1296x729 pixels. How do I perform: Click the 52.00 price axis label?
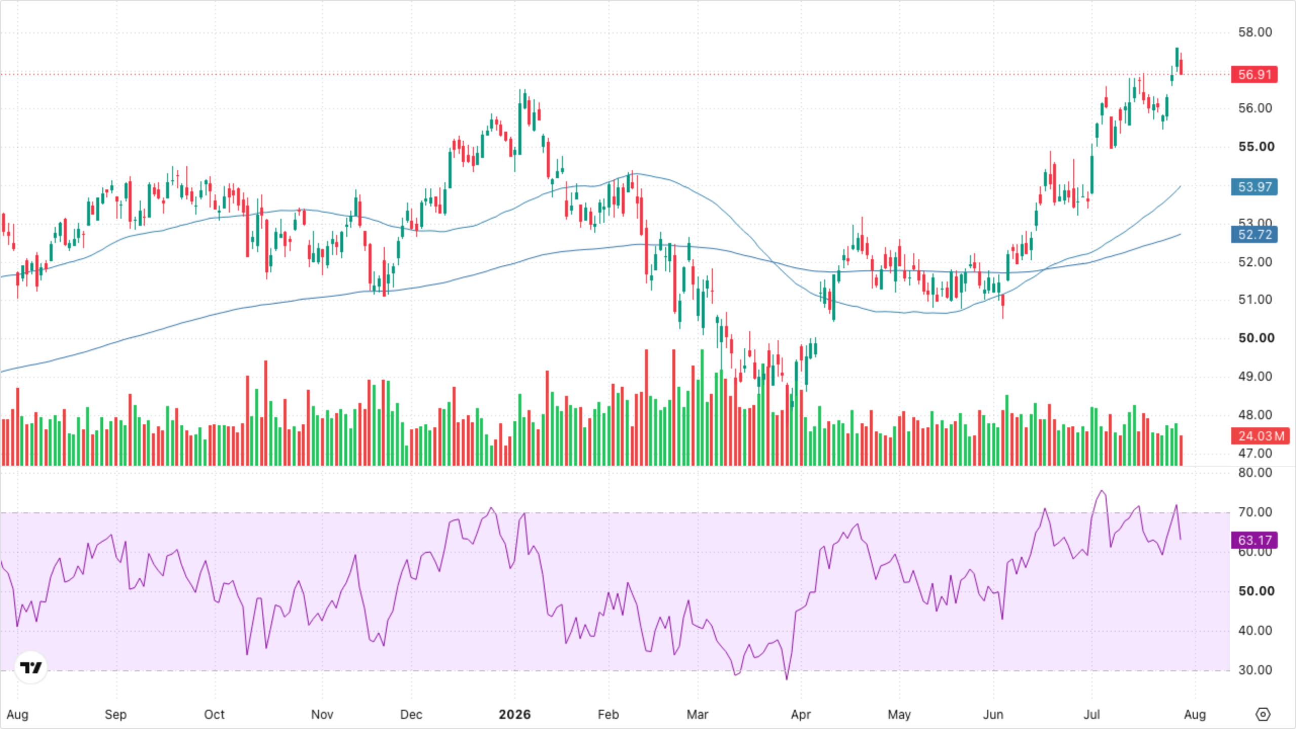1255,262
